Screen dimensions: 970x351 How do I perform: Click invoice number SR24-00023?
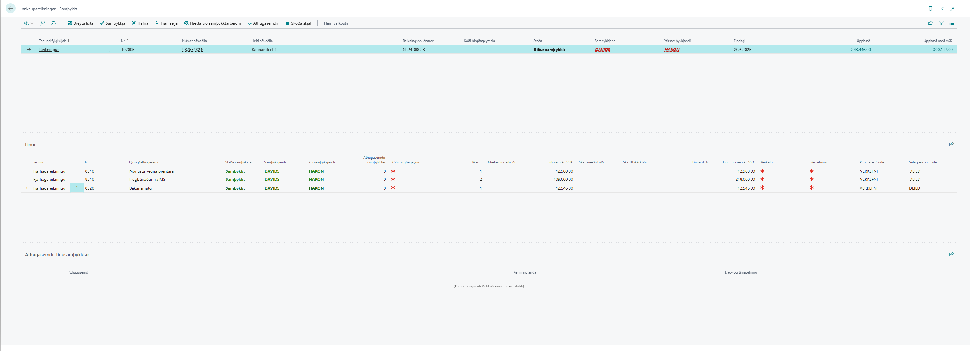click(414, 50)
